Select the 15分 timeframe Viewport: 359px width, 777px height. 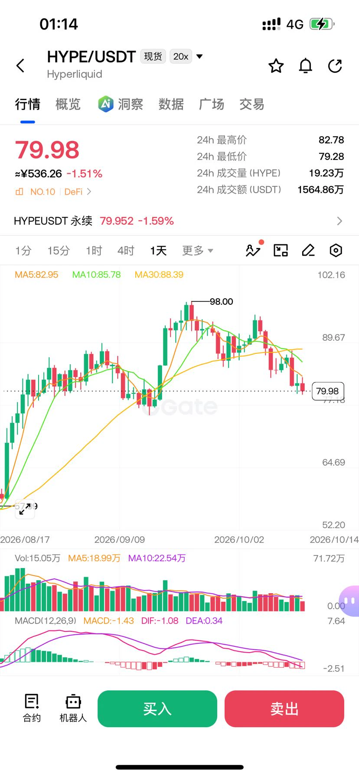(x=59, y=251)
